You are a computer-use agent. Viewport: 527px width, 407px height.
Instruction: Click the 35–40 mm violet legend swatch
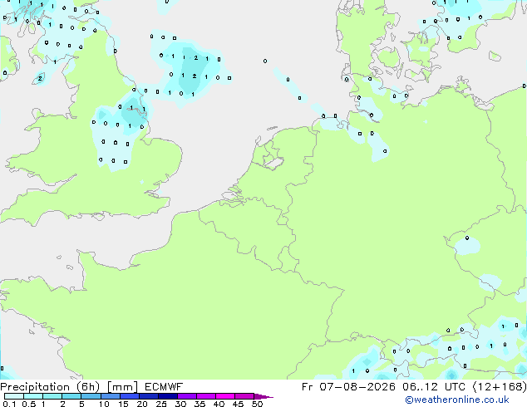[205, 396]
